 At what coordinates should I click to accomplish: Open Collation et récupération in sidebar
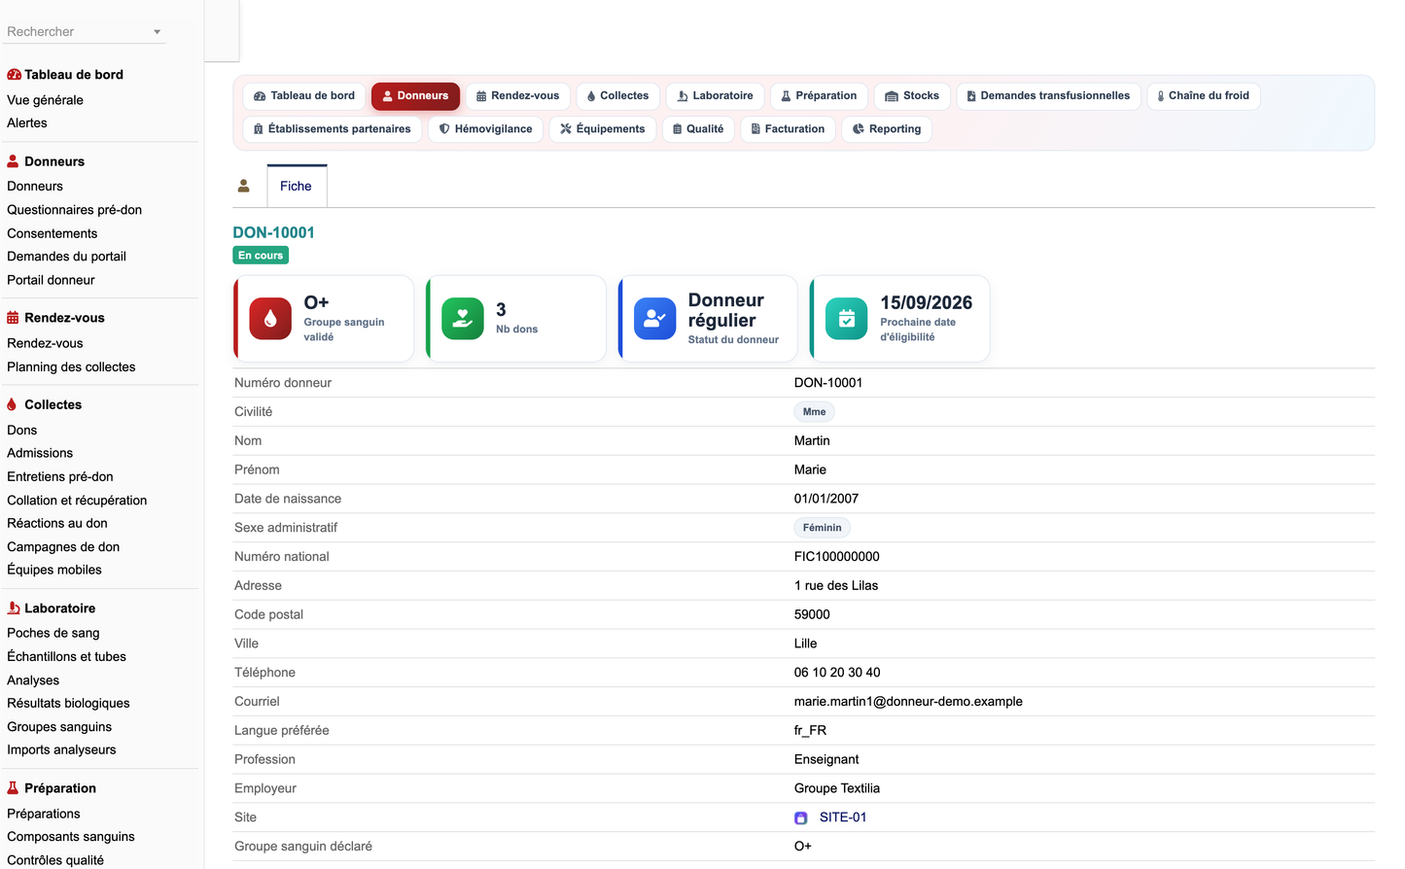[x=77, y=501]
